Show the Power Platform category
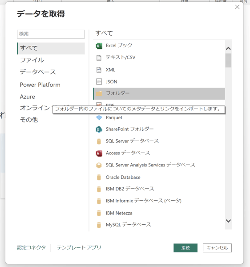This screenshot has width=250, height=267. coord(40,85)
